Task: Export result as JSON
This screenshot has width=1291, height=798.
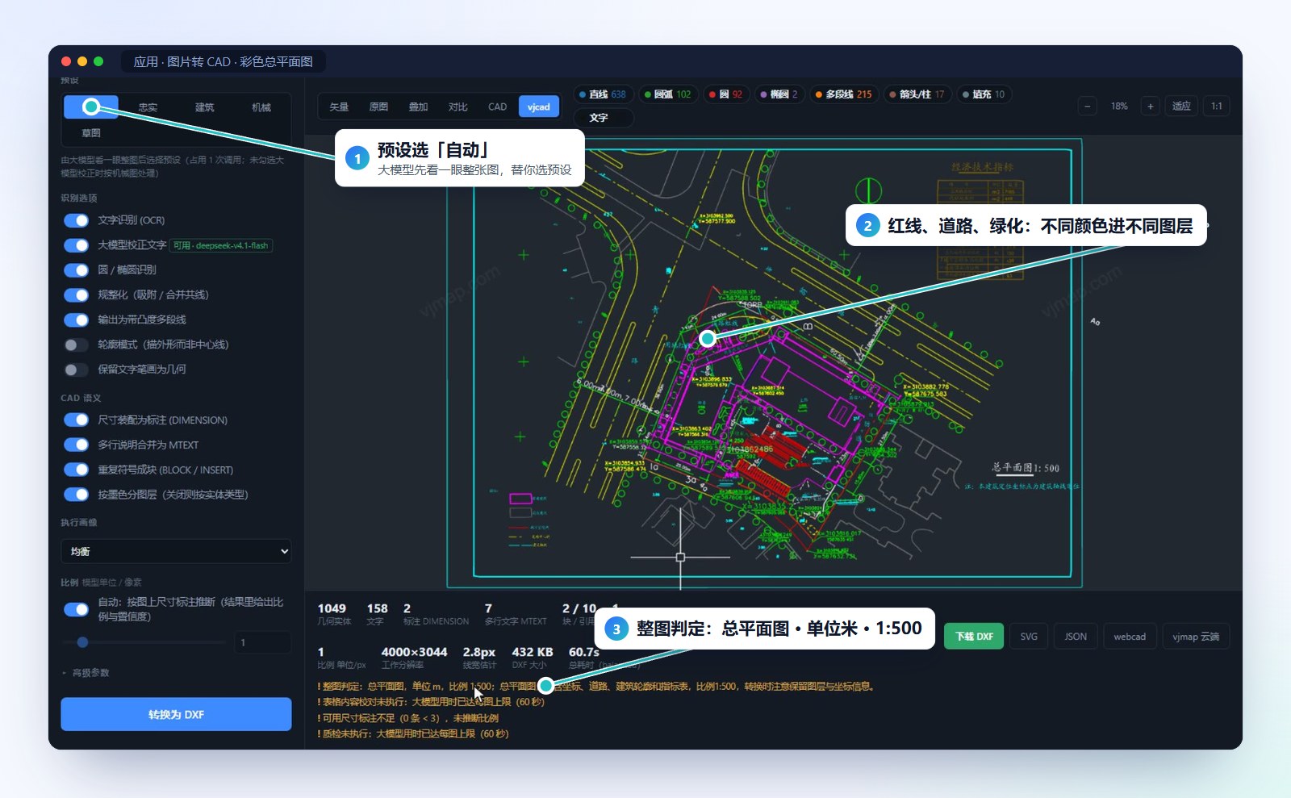Action: point(1076,637)
